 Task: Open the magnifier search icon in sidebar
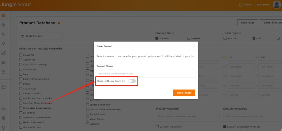(x=3, y=15)
